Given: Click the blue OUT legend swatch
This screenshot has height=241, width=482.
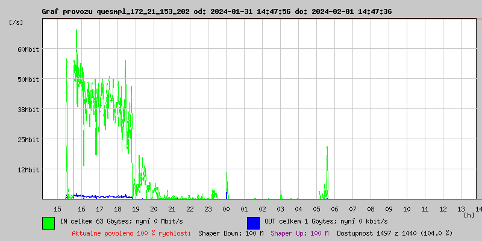Looking at the screenshot, I should [253, 222].
